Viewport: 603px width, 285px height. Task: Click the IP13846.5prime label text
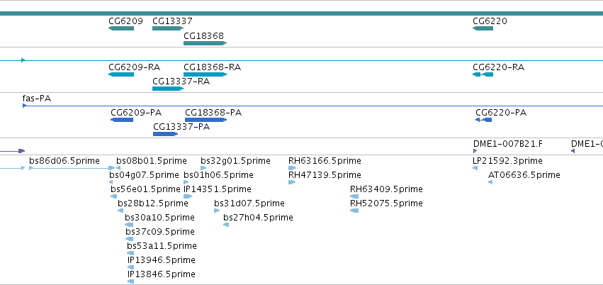point(162,274)
